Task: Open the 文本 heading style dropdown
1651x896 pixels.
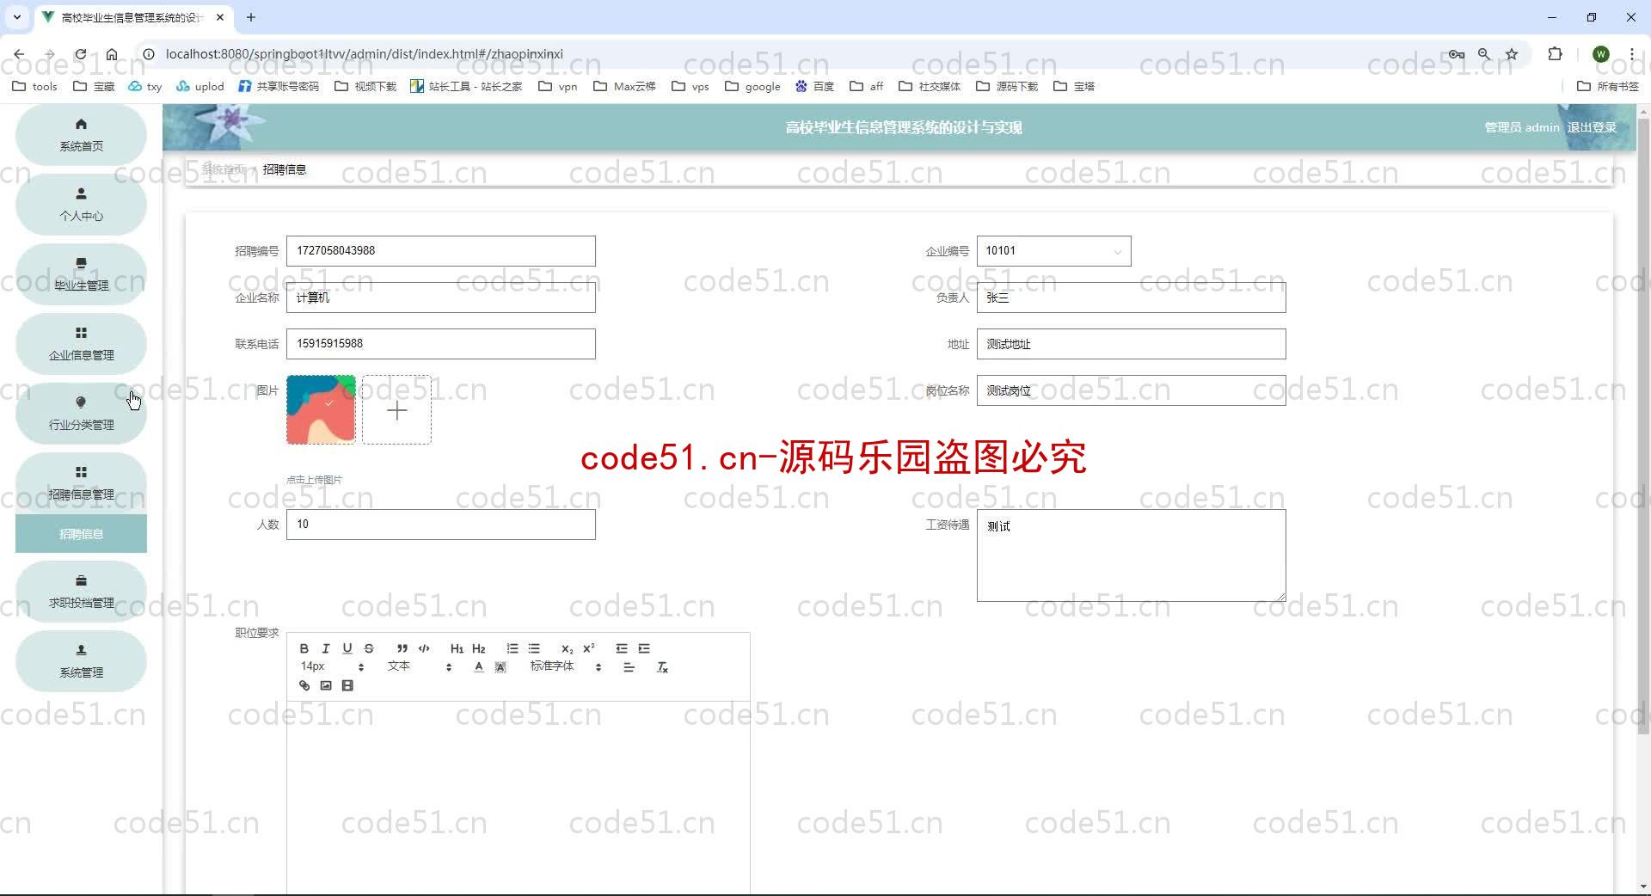Action: coord(420,666)
